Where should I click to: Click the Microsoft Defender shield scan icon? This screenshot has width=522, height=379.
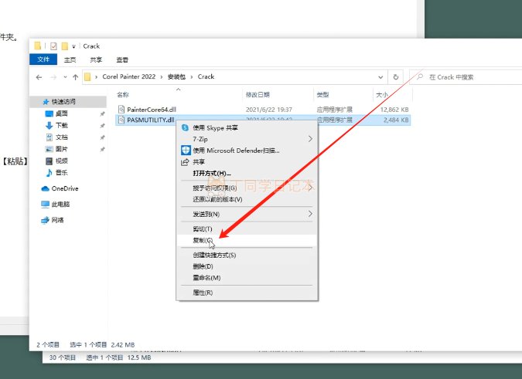pos(186,151)
